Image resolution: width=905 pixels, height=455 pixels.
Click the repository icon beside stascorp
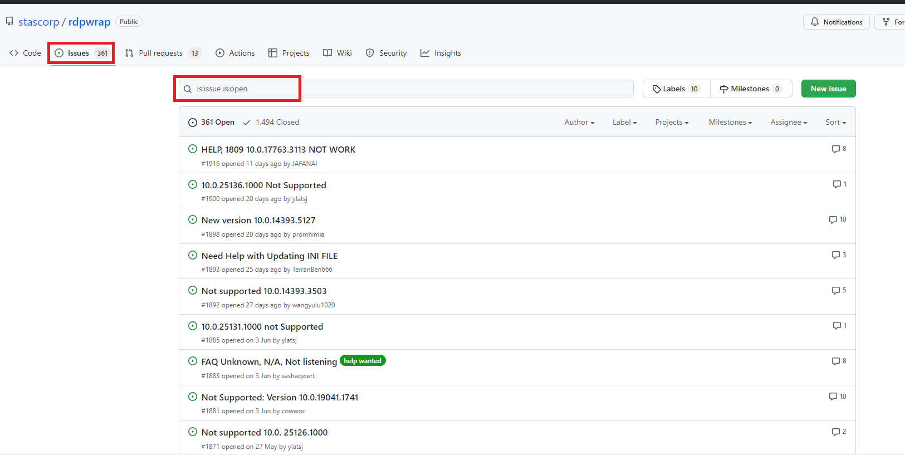9,21
